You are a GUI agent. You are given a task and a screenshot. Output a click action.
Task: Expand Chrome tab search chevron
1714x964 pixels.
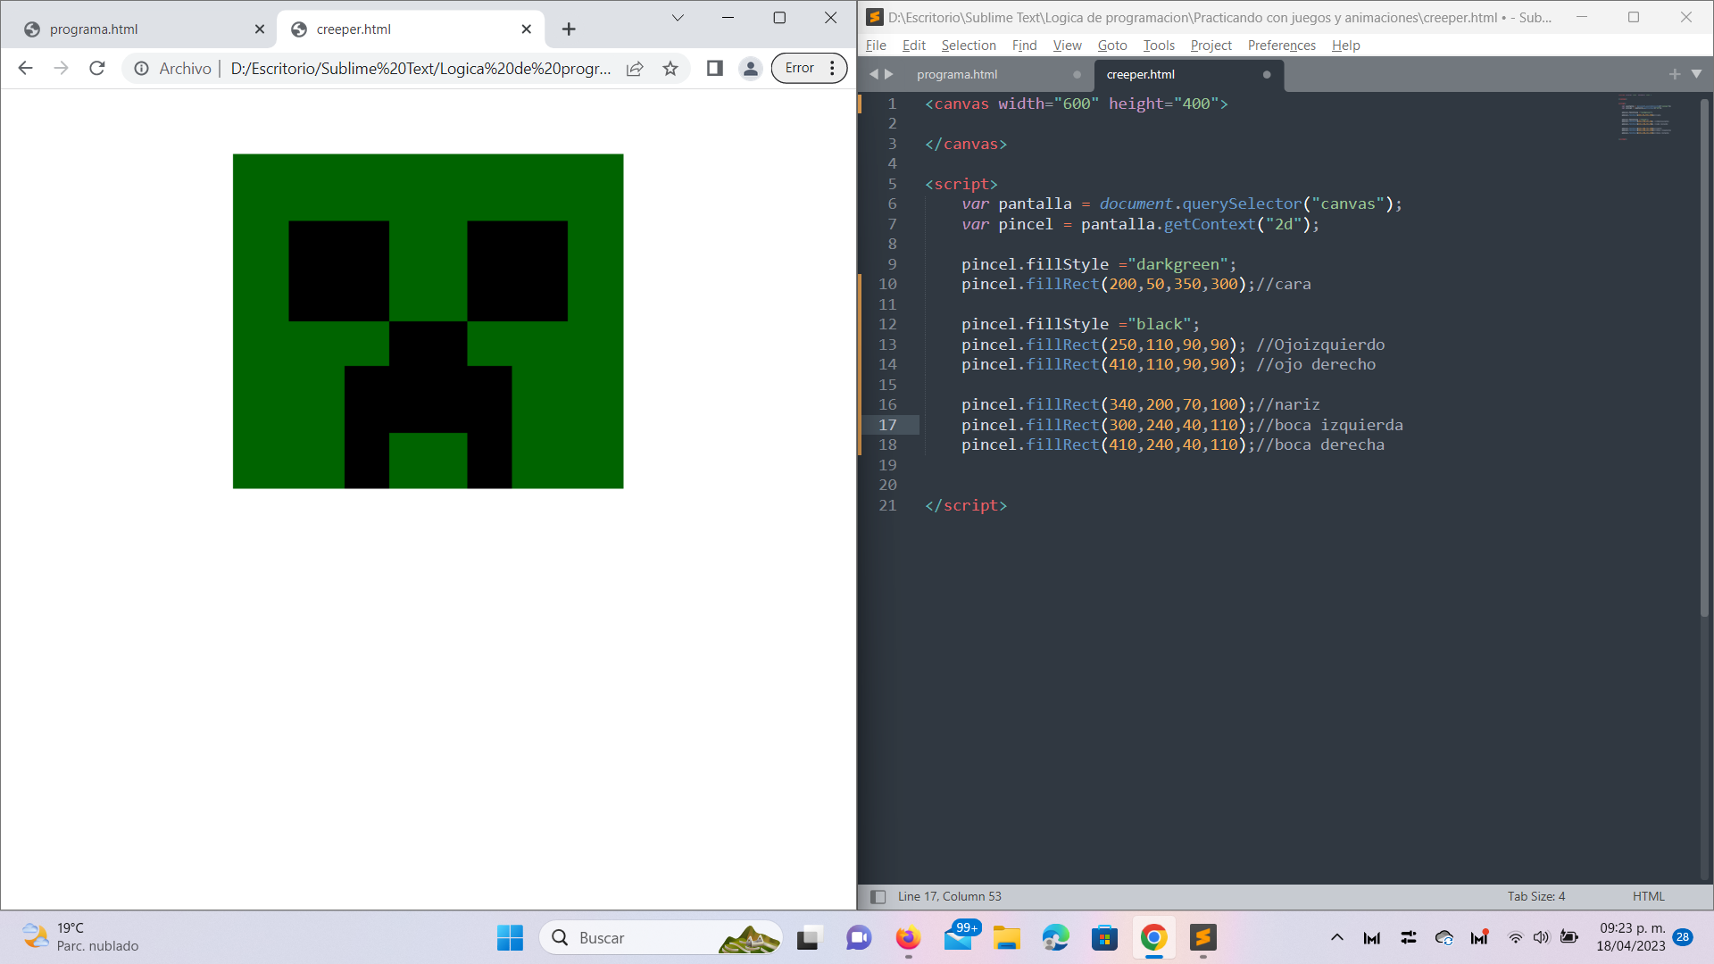[x=678, y=18]
